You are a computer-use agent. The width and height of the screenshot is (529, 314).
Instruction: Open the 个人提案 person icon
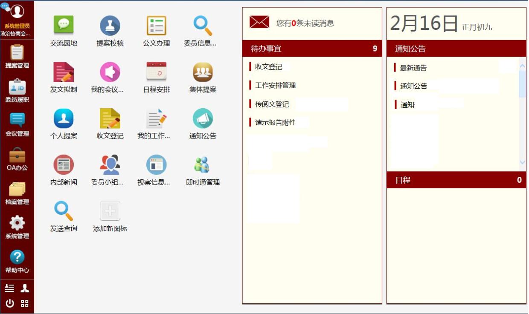tap(64, 118)
